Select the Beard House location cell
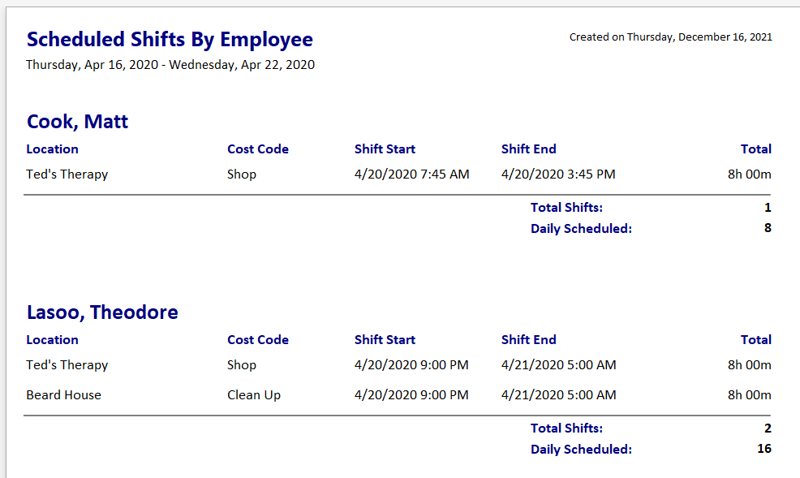The width and height of the screenshot is (800, 478). click(x=63, y=395)
